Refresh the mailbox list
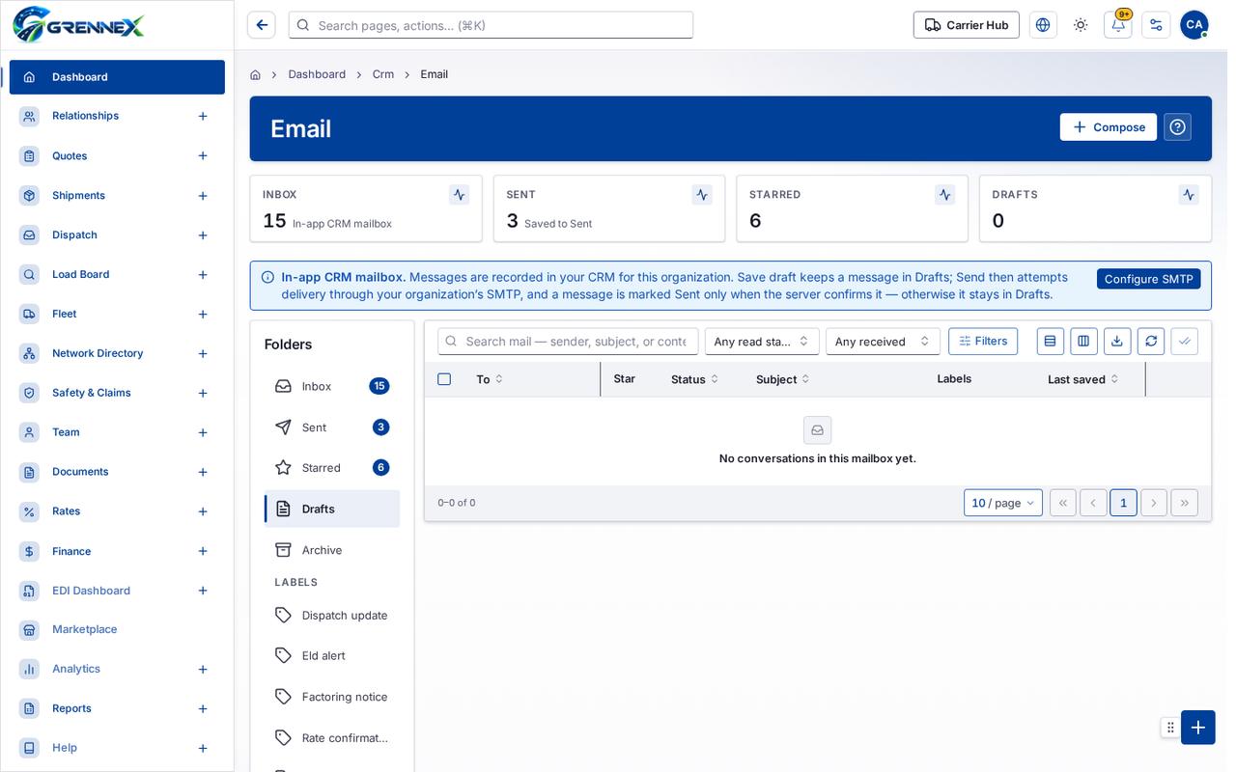The image size is (1236, 772). tap(1151, 341)
